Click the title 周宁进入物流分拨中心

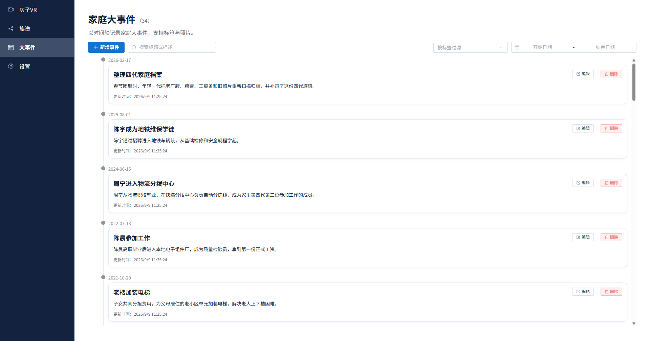click(144, 184)
